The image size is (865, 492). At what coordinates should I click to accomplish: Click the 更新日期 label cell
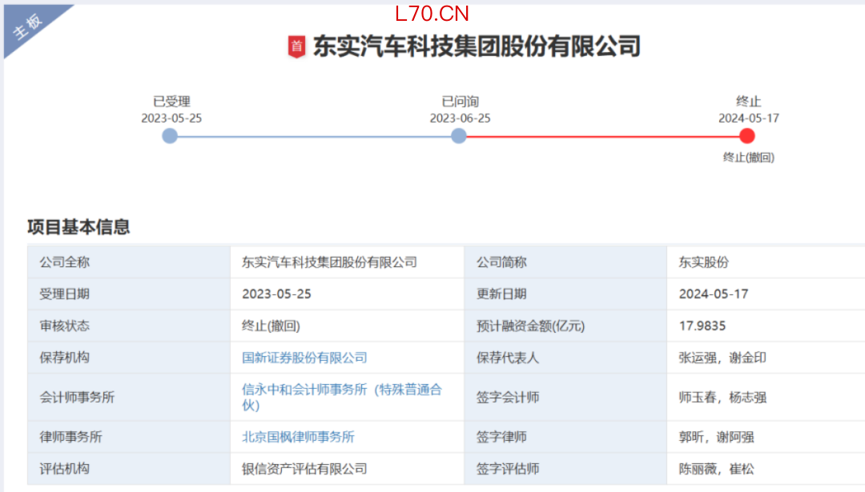click(565, 294)
